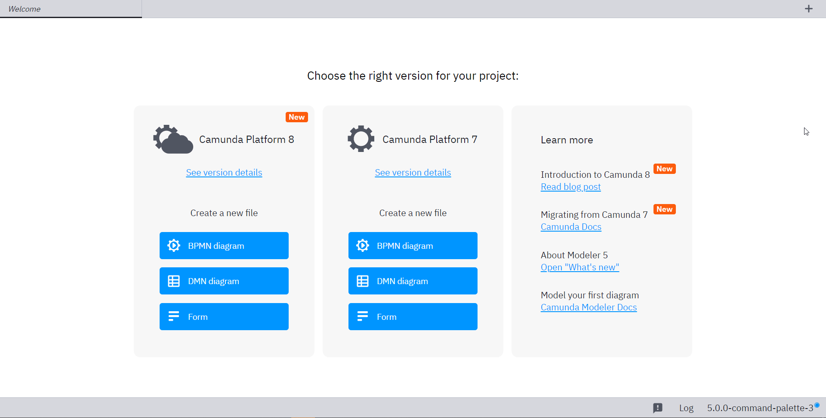Click the Camunda Platform 7 gear icon
826x418 pixels.
pos(361,139)
